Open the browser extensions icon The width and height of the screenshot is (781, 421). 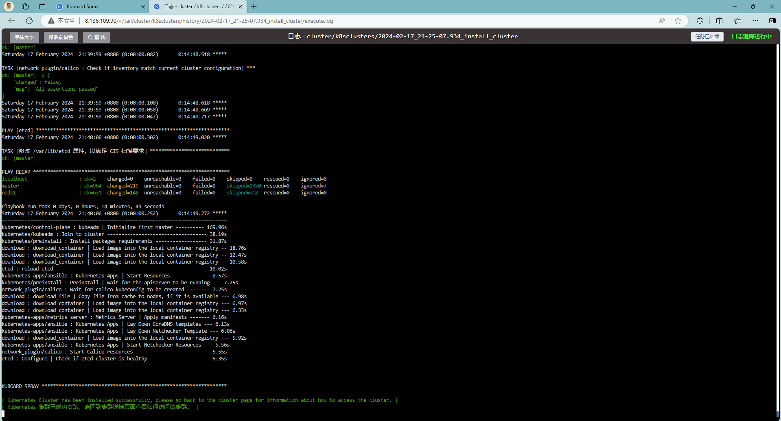pos(700,21)
